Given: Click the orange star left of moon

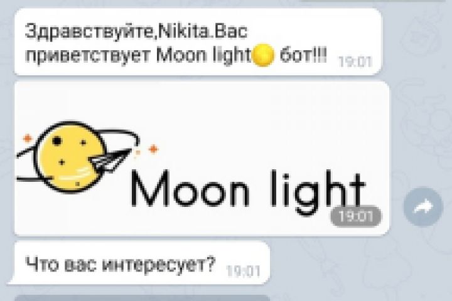Looking at the screenshot, I should [28, 139].
